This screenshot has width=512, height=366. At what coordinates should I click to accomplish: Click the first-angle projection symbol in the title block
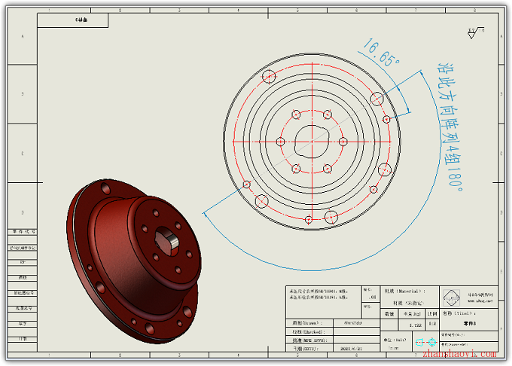[x=426, y=342]
